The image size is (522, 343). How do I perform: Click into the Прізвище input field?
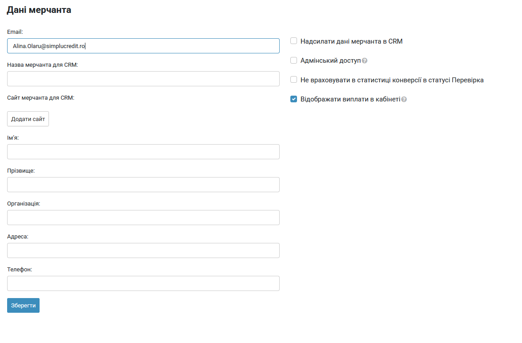143,185
